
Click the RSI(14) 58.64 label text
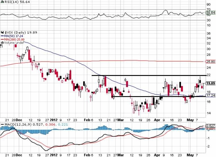pyautogui.click(x=17, y=2)
